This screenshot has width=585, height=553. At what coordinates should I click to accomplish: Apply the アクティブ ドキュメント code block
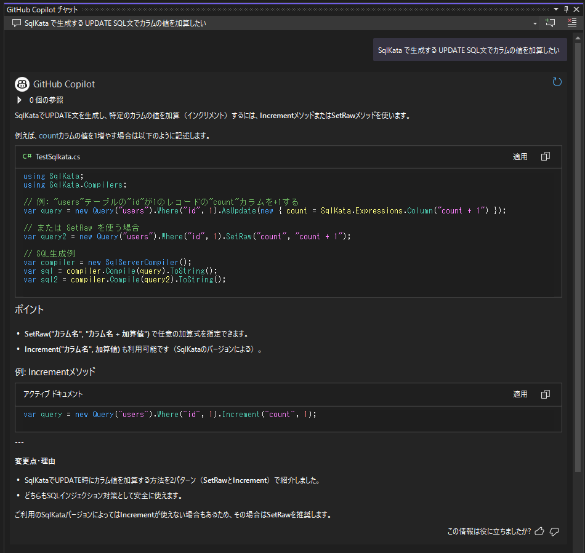tap(520, 394)
